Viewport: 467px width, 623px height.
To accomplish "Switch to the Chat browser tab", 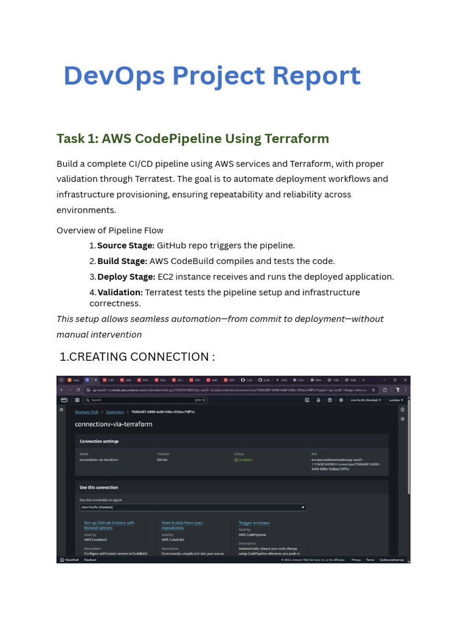I will click(282, 380).
